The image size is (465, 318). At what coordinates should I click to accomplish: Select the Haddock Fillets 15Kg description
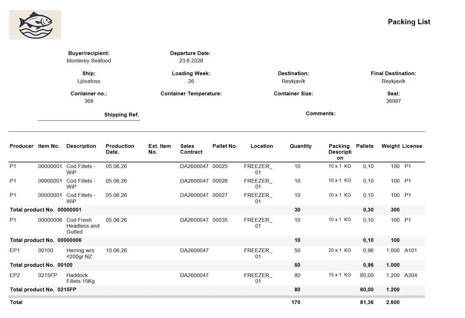click(x=81, y=278)
